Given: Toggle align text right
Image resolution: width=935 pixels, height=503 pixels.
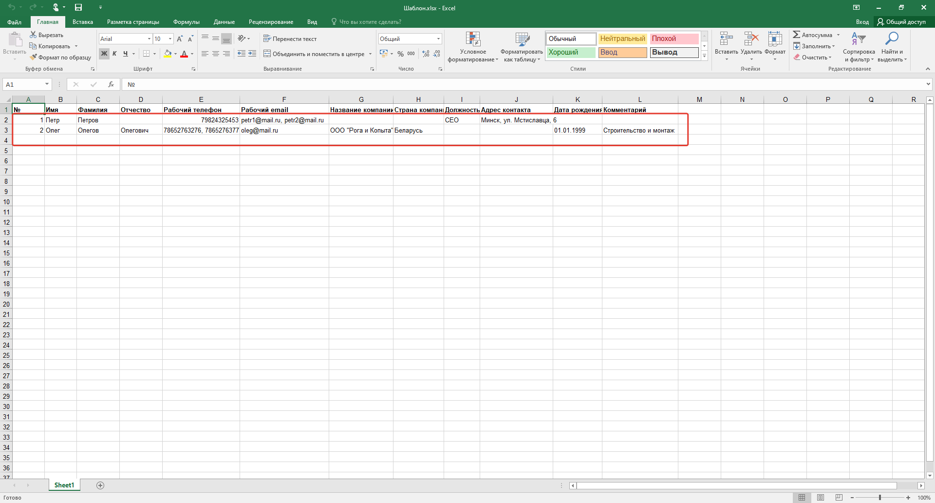Looking at the screenshot, I should [x=226, y=54].
